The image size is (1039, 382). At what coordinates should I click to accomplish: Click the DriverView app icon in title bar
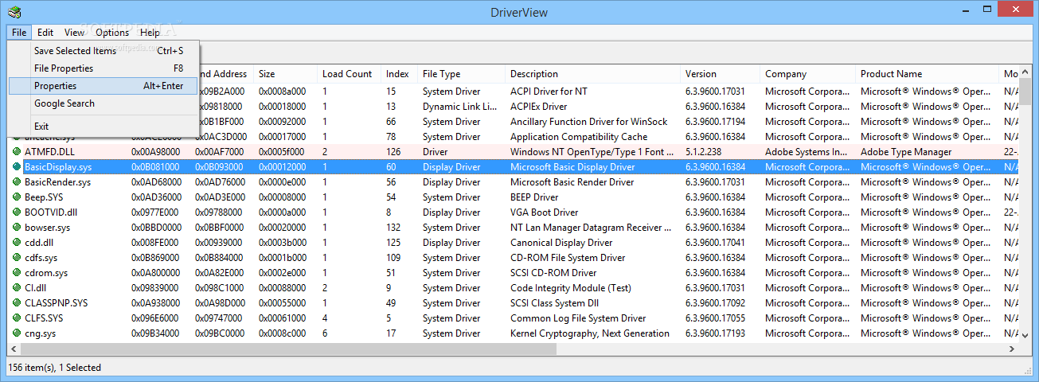point(15,12)
